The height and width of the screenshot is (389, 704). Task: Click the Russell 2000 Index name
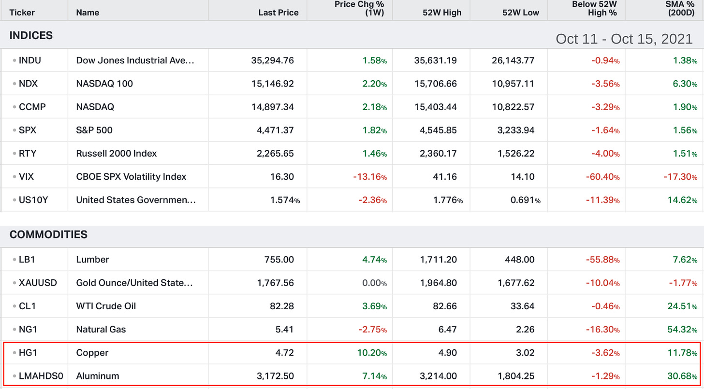117,153
